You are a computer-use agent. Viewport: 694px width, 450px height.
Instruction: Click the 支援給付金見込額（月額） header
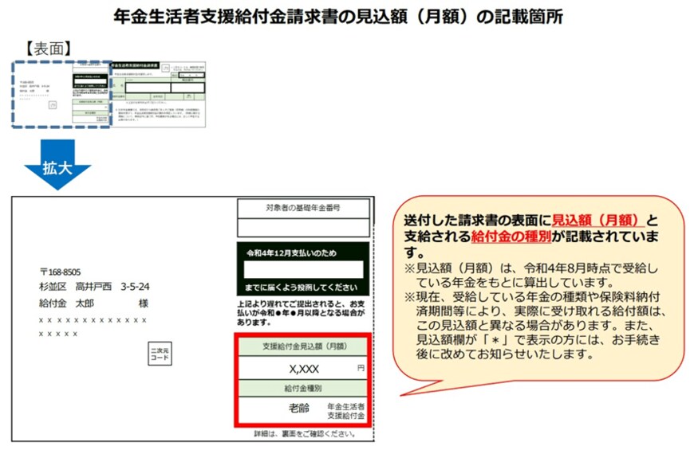point(303,347)
